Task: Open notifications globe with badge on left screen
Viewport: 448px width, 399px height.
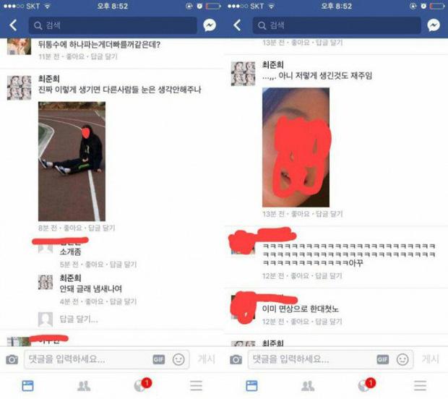Action: click(x=142, y=385)
